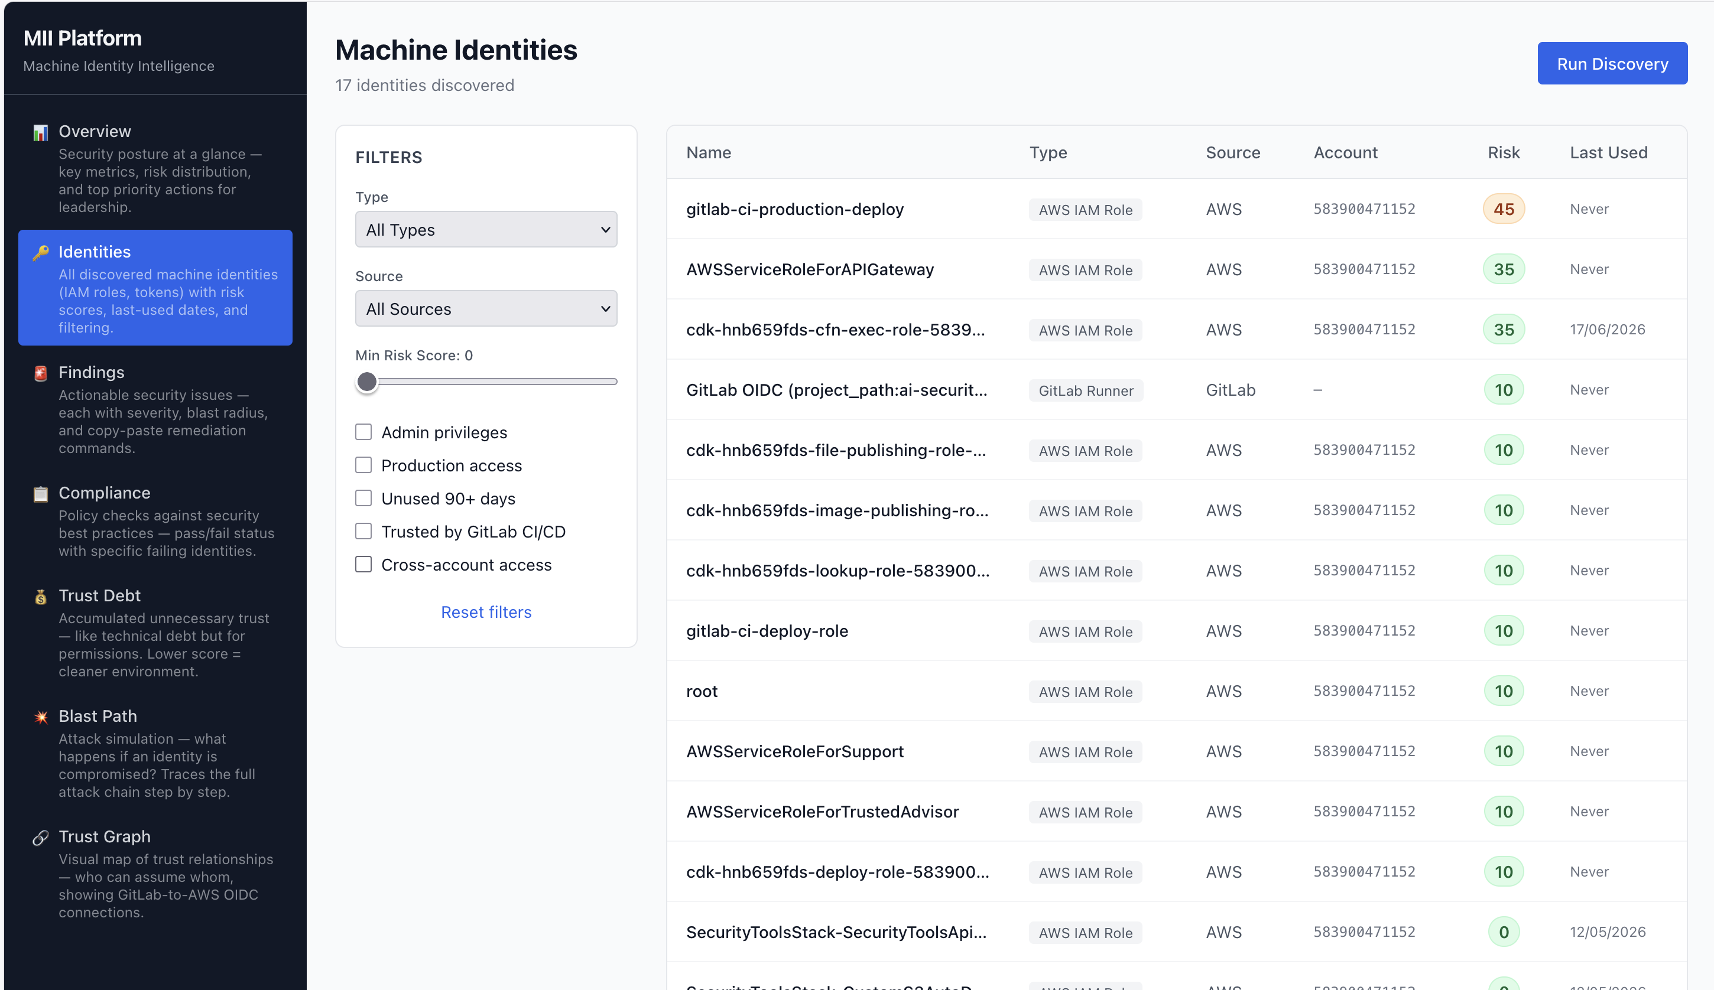Open the Trust Debt page
The height and width of the screenshot is (990, 1714).
[x=155, y=633]
